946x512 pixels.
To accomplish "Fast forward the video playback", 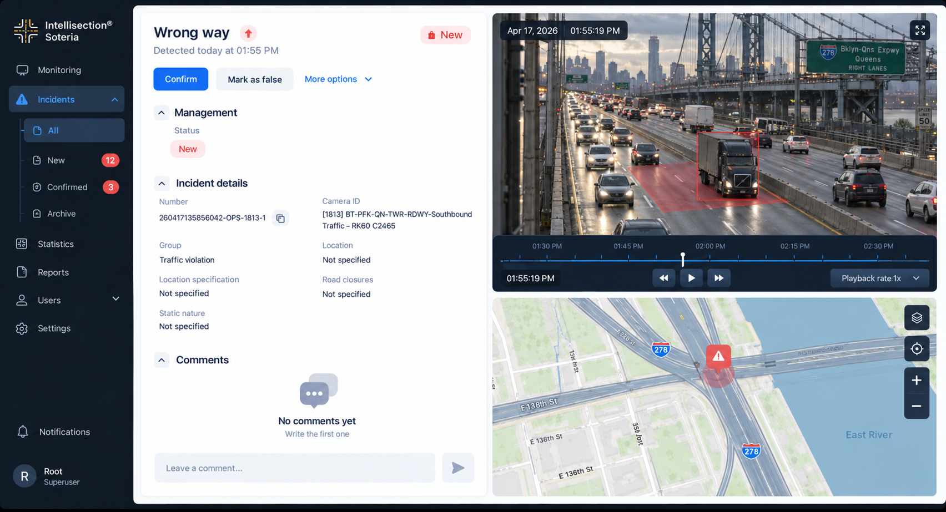I will 719,278.
